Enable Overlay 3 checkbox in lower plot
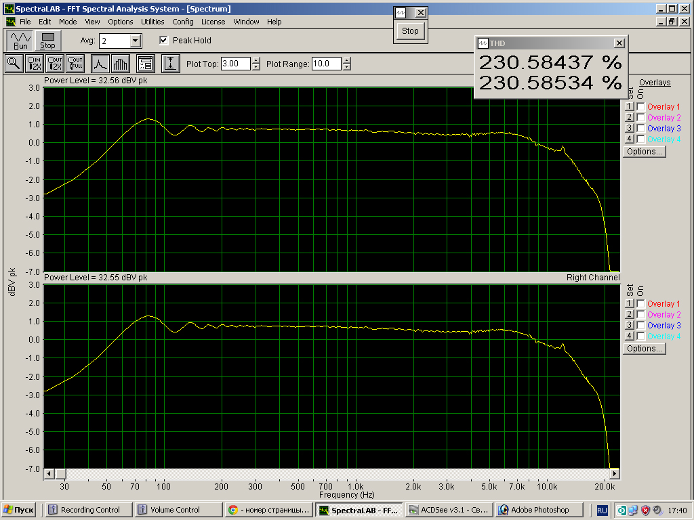Screen dimensions: 694x520 point(640,326)
